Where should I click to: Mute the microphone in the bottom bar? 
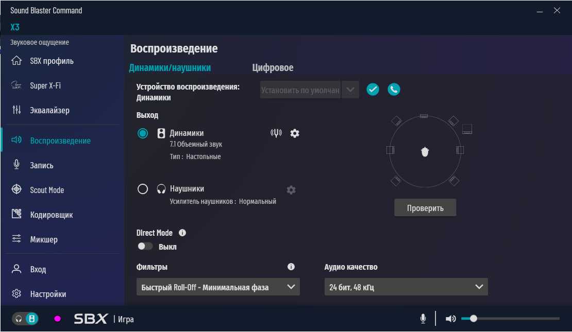pyautogui.click(x=423, y=319)
